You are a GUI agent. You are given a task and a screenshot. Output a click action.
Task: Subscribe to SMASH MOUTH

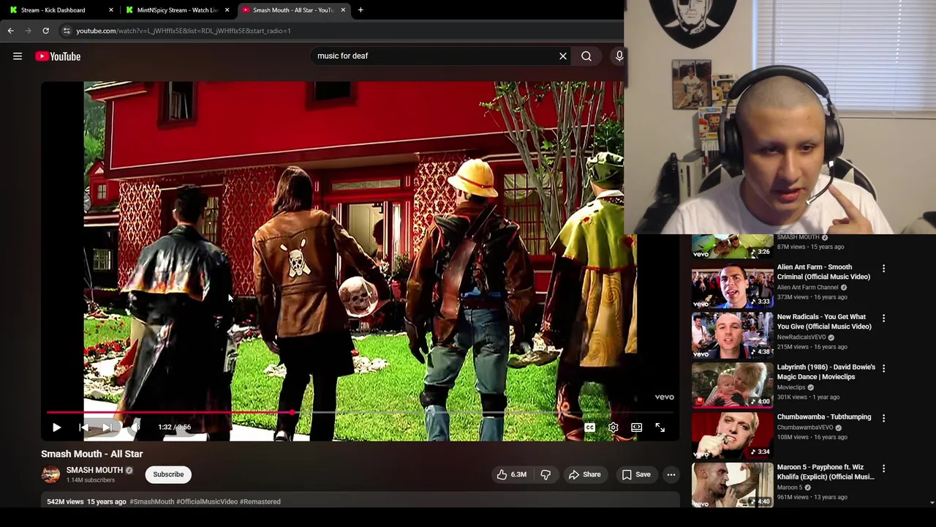pos(168,474)
